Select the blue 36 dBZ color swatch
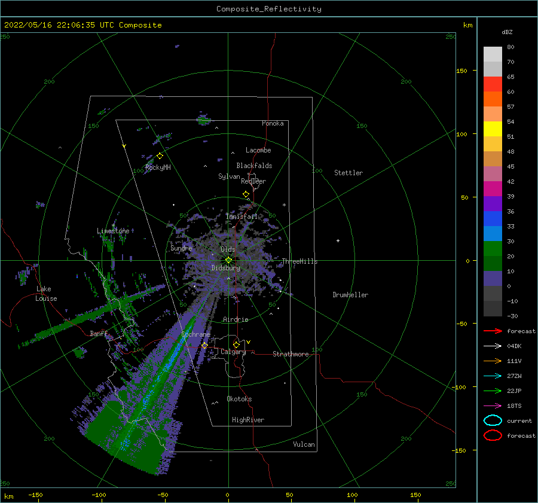Screen dimensions: 538x503 [x=493, y=219]
